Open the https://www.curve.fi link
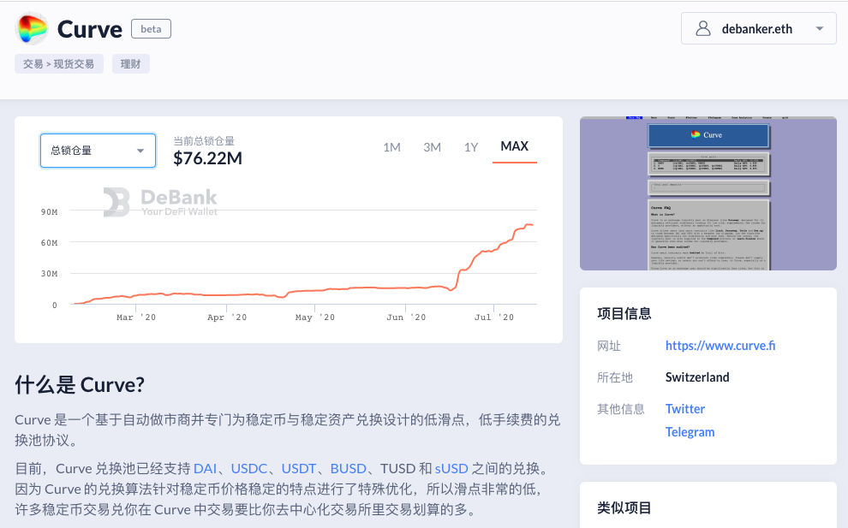848x528 pixels. [x=720, y=346]
